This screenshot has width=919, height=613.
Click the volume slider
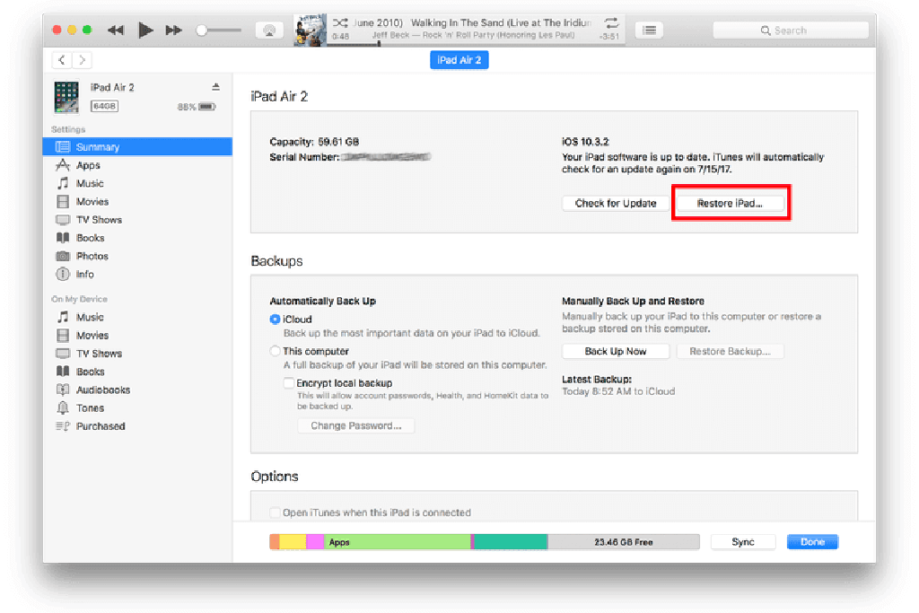click(219, 31)
